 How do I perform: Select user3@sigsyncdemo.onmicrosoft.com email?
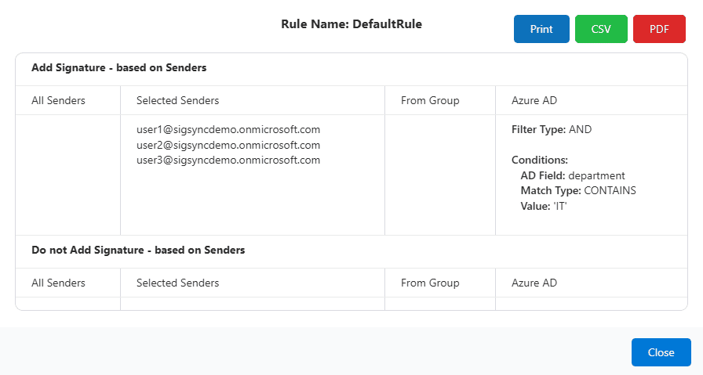point(228,160)
